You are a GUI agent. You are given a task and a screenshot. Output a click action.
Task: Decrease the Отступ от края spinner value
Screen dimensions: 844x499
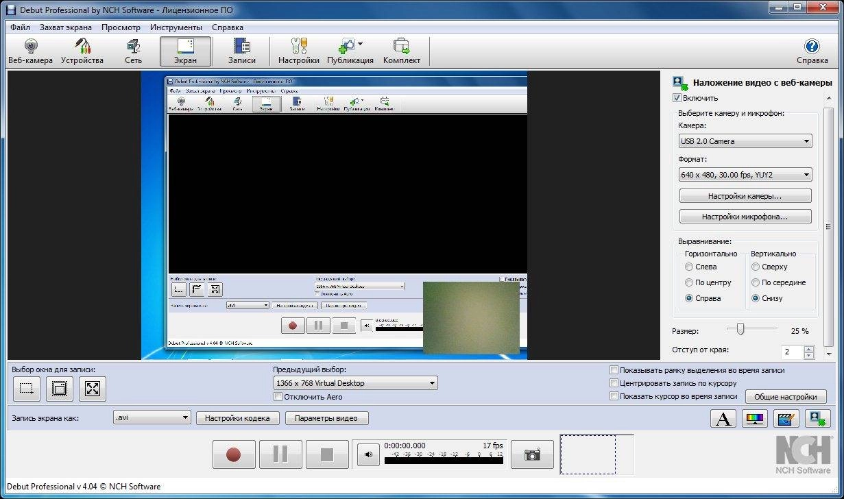(x=808, y=356)
